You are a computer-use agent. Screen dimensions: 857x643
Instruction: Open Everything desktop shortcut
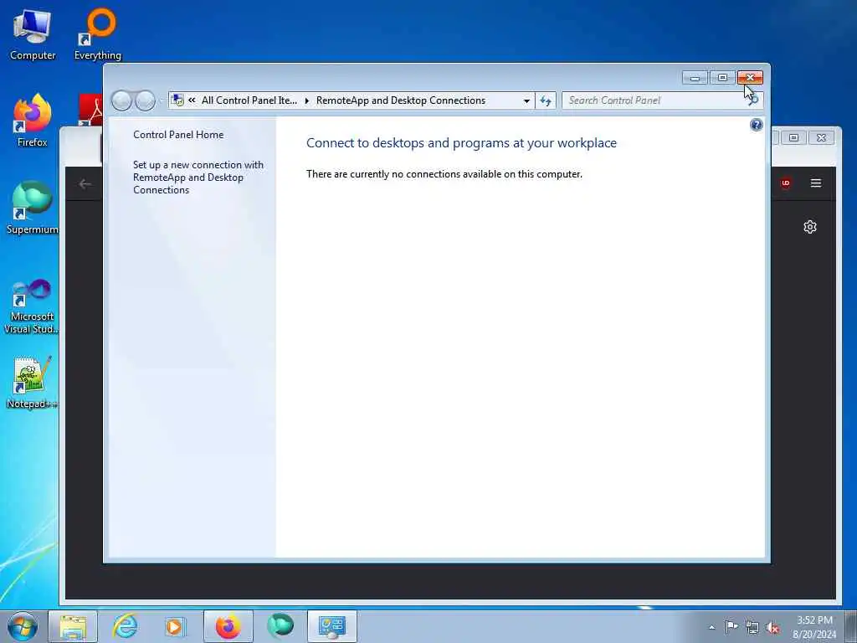pos(98,35)
